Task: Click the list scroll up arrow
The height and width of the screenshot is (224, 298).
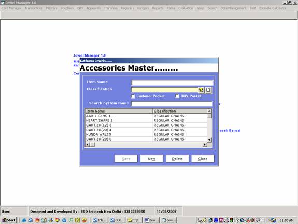Action: pyautogui.click(x=209, y=111)
